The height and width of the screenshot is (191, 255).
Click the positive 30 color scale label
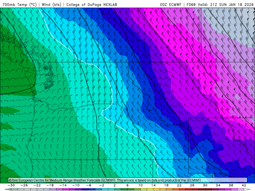pos(205,185)
